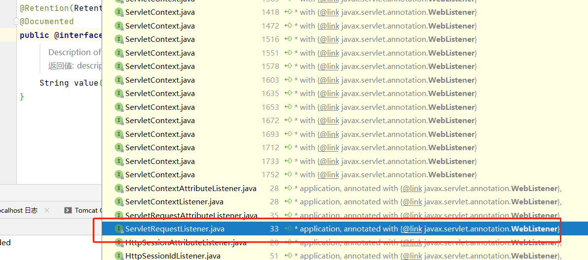The image size is (588, 260).
Task: Click the interface icon beside ServletRequestListener.java
Action: [118, 228]
